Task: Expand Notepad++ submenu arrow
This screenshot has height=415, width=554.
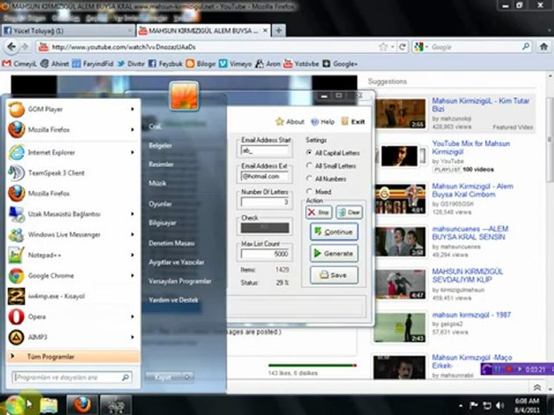Action: click(133, 255)
